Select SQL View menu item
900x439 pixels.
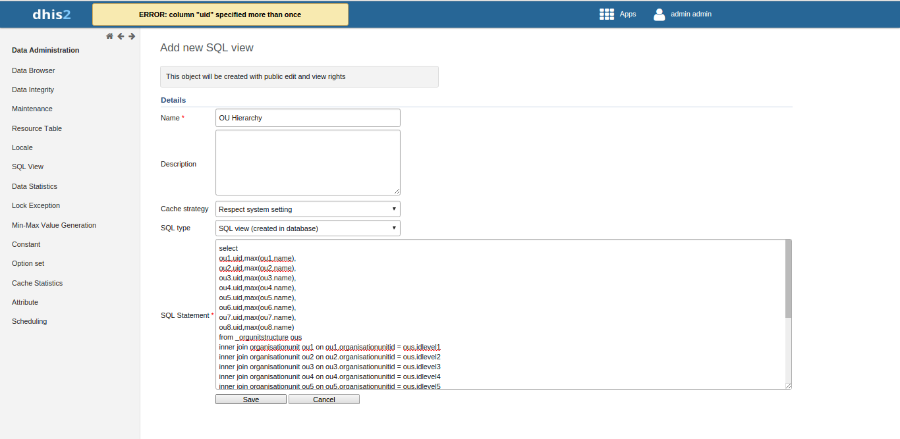pos(28,167)
